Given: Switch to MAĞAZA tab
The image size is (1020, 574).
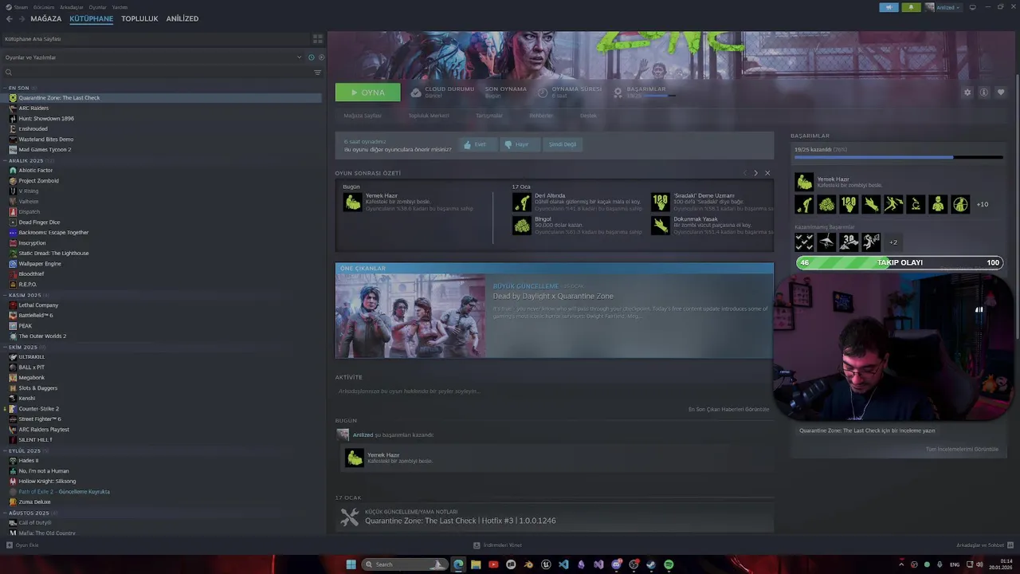Looking at the screenshot, I should point(46,18).
